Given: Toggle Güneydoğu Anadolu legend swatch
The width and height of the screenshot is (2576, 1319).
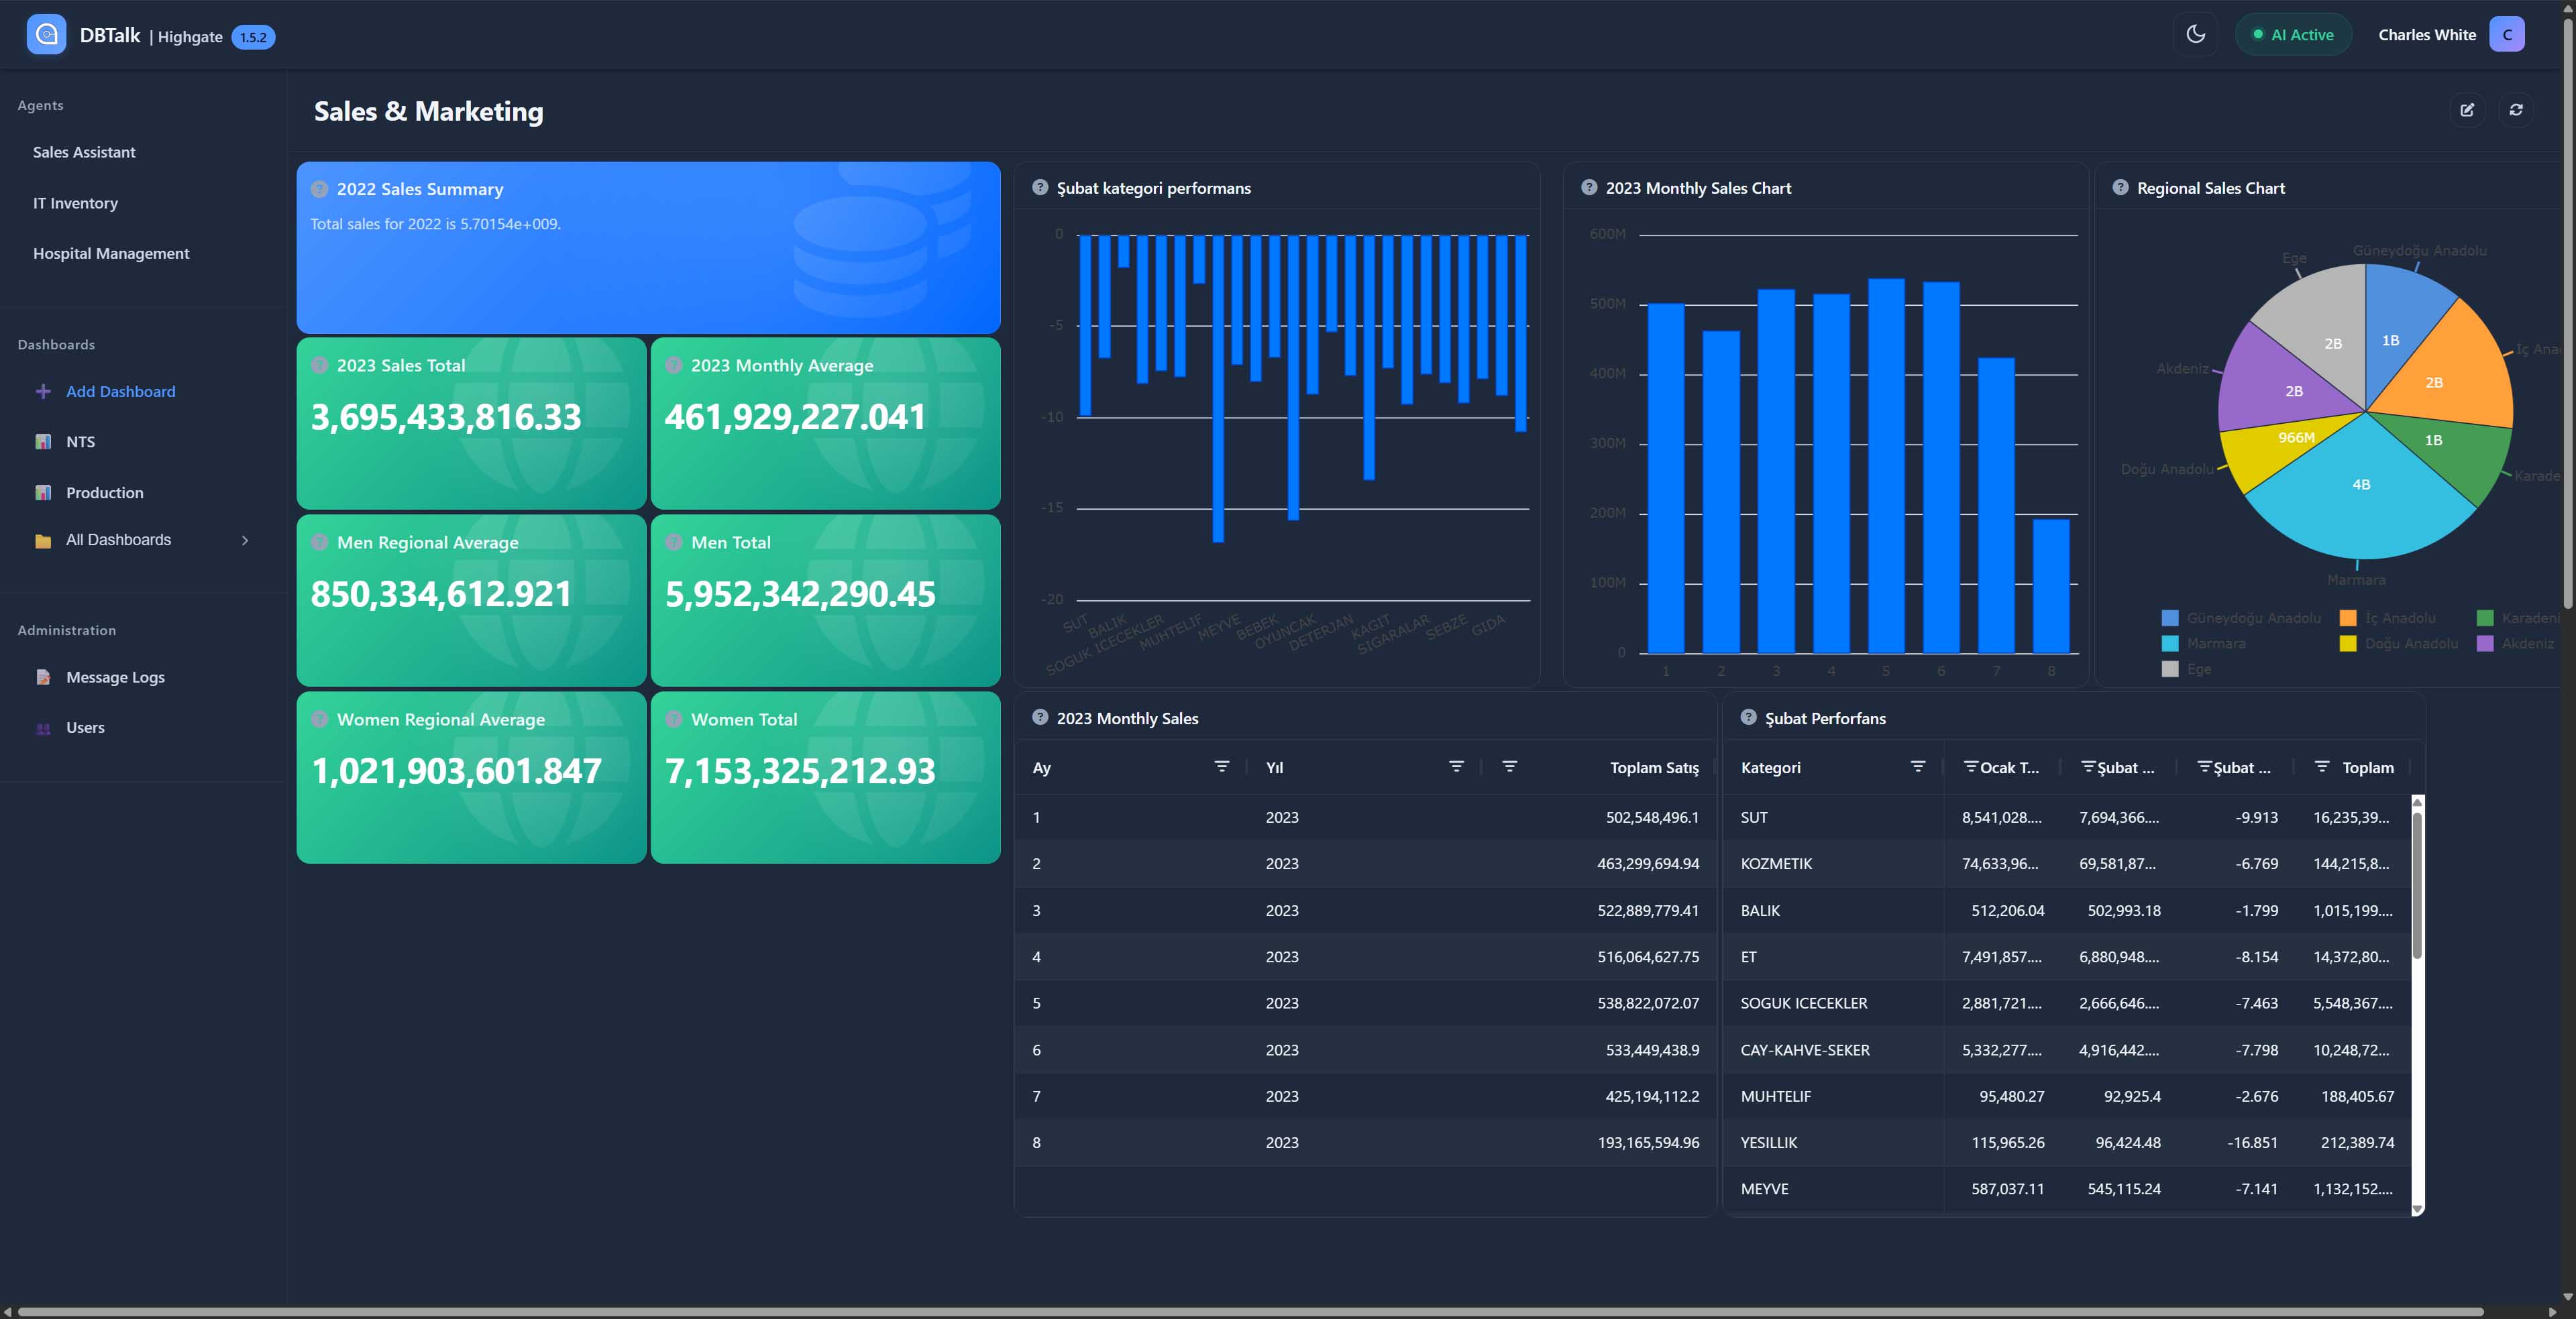Looking at the screenshot, I should point(2170,618).
